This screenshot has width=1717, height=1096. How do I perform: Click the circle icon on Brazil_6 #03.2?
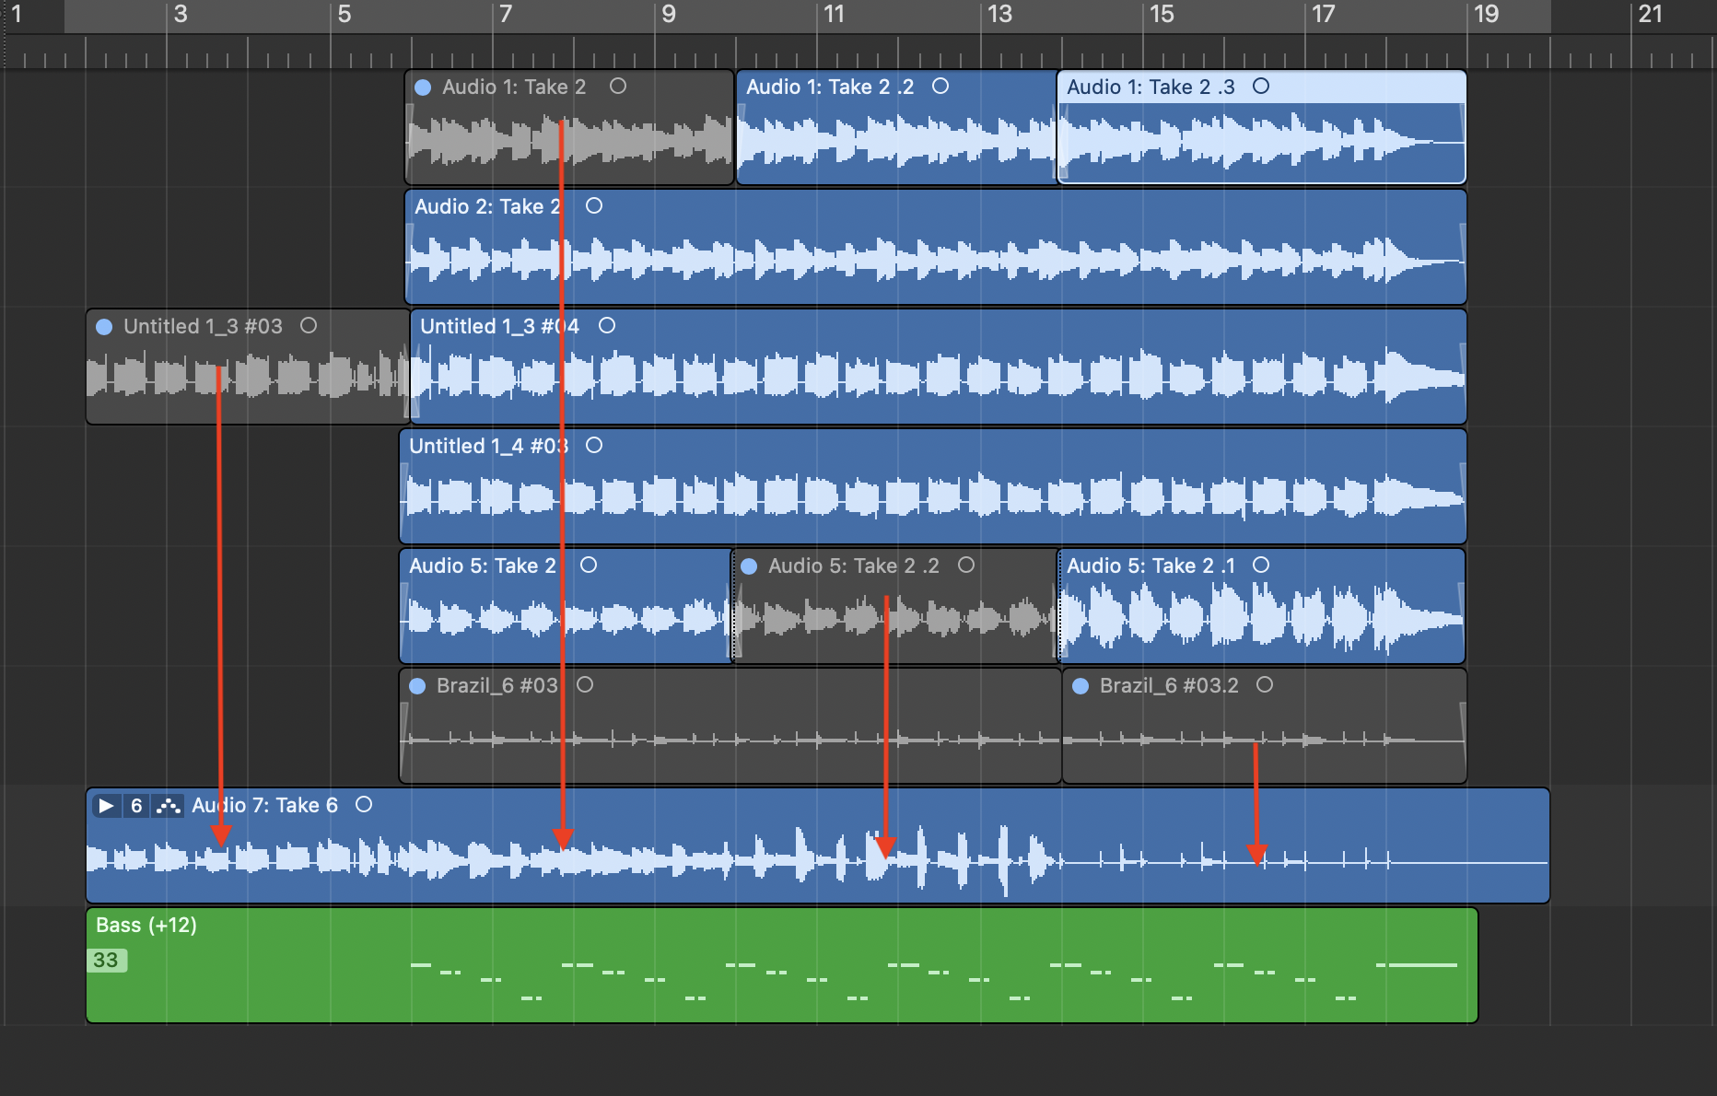point(1265,684)
